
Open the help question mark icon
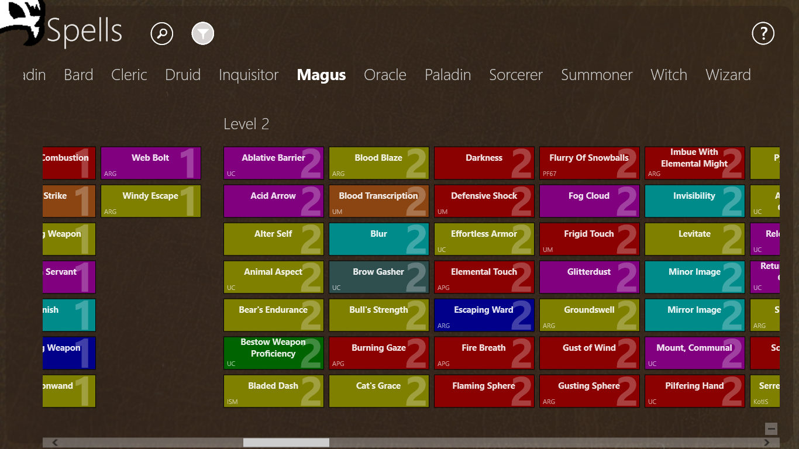(763, 33)
